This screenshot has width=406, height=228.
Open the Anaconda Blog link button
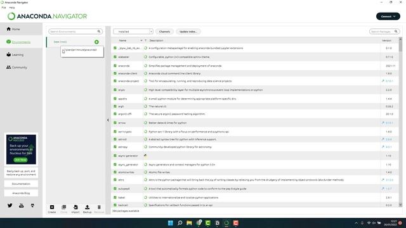[x=21, y=193]
